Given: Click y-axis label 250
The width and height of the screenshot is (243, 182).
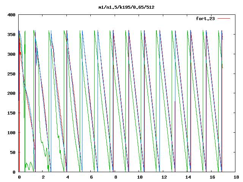Looking at the screenshot, I should [11, 74].
